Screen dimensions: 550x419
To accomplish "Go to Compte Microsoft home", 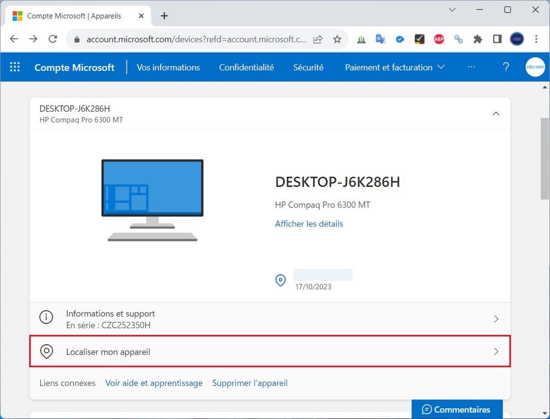I will (74, 67).
